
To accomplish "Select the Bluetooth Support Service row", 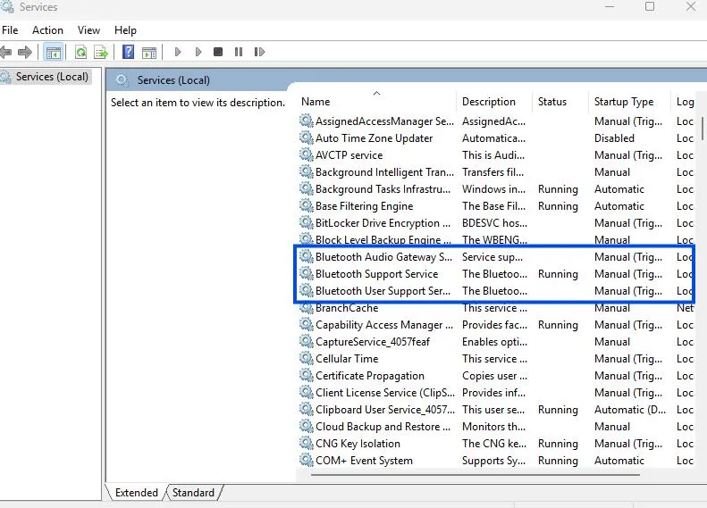I will click(x=376, y=274).
